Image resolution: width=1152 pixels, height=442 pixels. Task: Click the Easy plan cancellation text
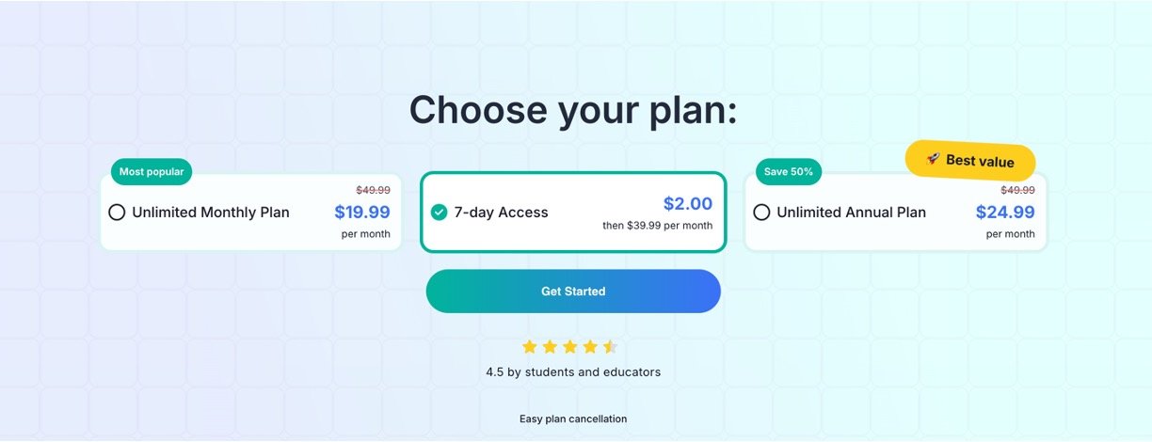click(573, 418)
